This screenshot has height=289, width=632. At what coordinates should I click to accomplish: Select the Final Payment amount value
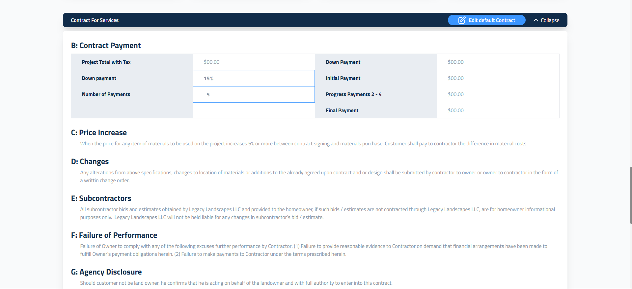click(455, 110)
